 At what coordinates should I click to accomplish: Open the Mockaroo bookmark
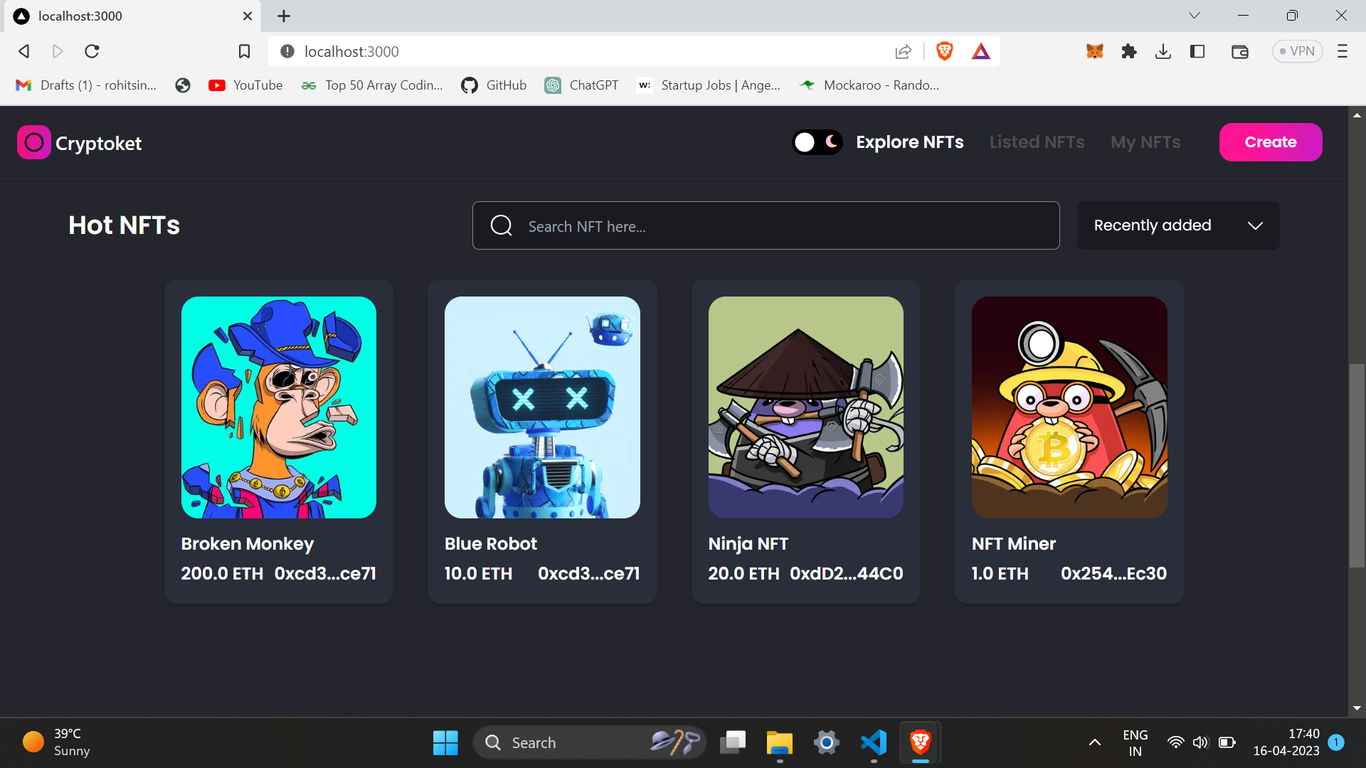(869, 85)
